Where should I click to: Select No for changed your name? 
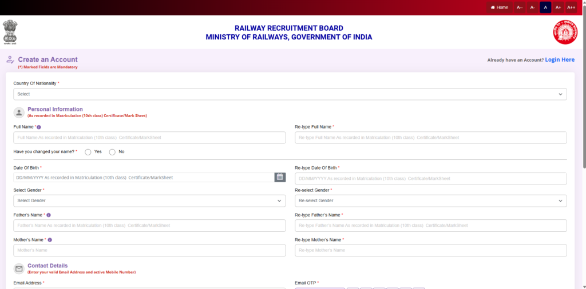112,152
